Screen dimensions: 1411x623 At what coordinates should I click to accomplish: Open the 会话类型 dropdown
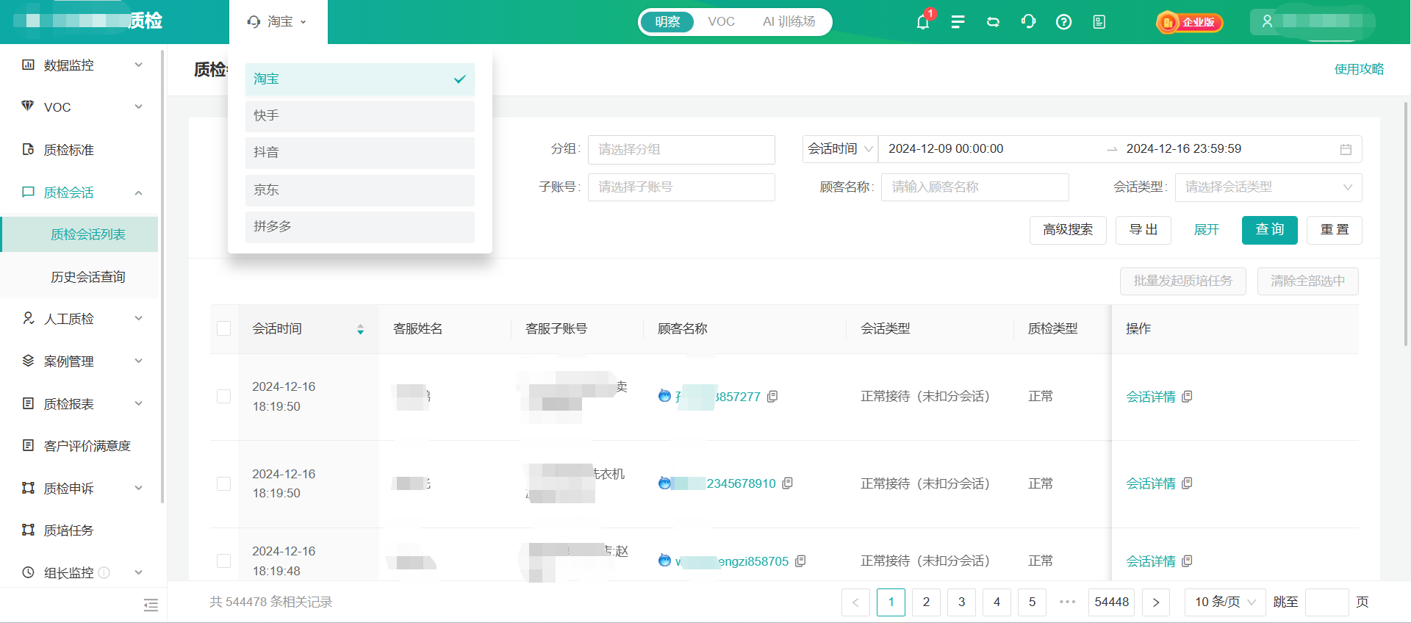tap(1268, 187)
